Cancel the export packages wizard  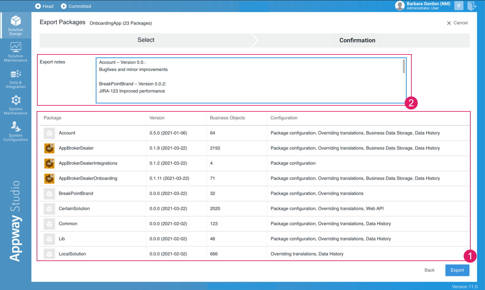click(x=457, y=23)
